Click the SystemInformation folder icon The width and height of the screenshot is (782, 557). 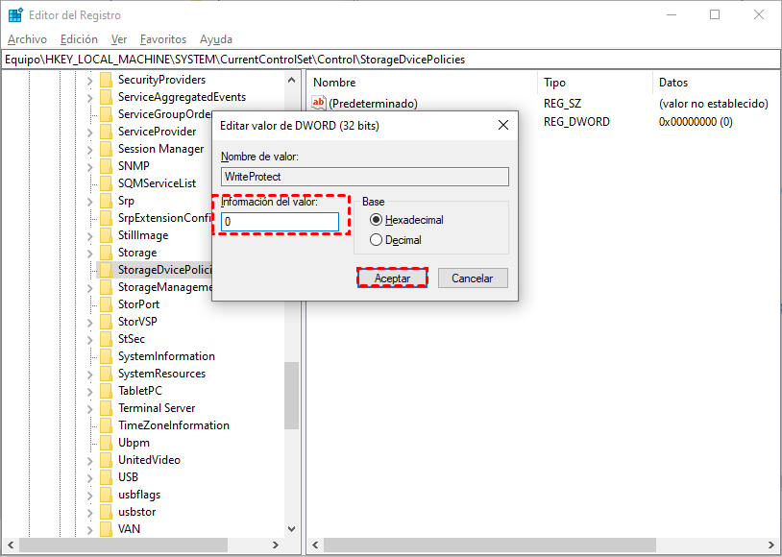click(x=106, y=356)
